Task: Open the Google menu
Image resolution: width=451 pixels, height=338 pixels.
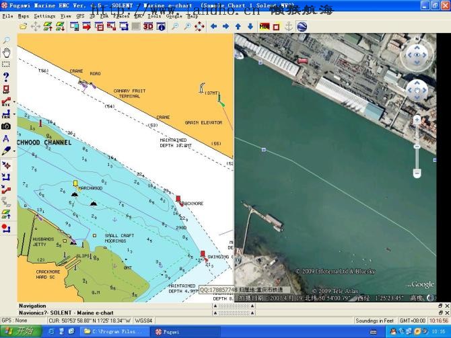Action: click(174, 16)
